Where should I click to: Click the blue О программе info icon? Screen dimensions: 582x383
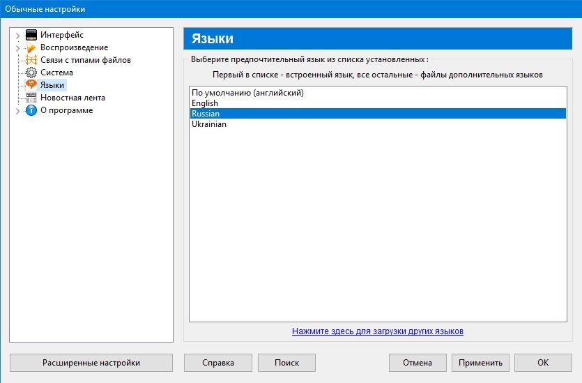[x=31, y=110]
